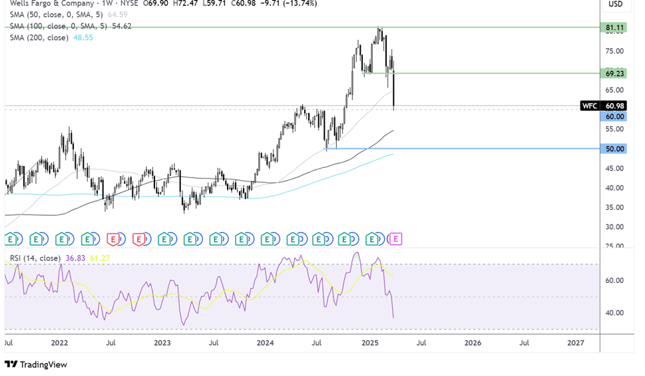The width and height of the screenshot is (645, 376).
Task: Click the RSI pane 60.00 axis label
Action: click(614, 281)
